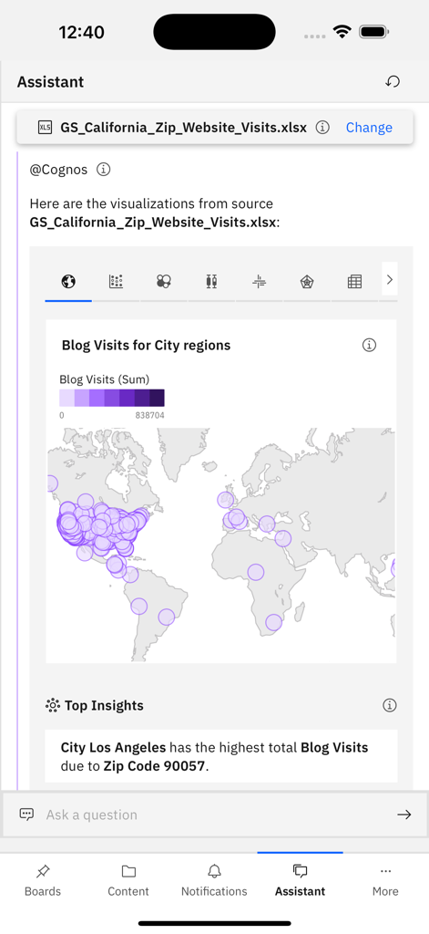The image size is (429, 934).
Task: Tap the 12:40 clock in status bar
Action: pos(81,32)
